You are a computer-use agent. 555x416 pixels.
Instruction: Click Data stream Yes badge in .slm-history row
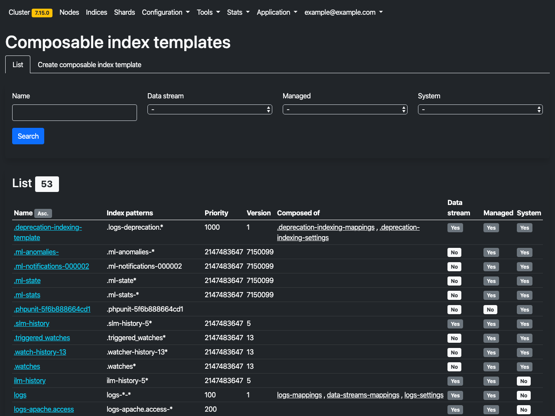(455, 324)
